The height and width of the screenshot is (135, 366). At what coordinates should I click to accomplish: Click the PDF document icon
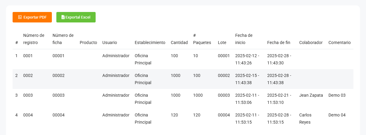click(20, 17)
